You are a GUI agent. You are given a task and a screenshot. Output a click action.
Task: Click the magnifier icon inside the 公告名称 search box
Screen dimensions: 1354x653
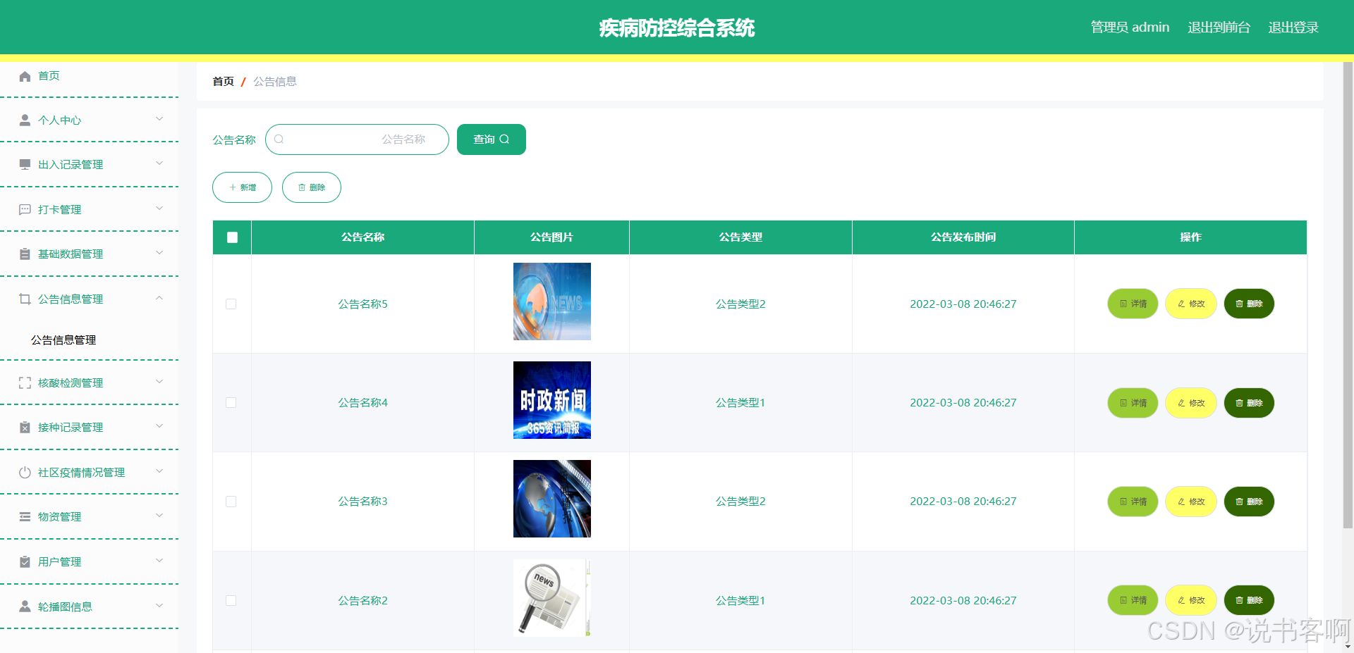(279, 139)
